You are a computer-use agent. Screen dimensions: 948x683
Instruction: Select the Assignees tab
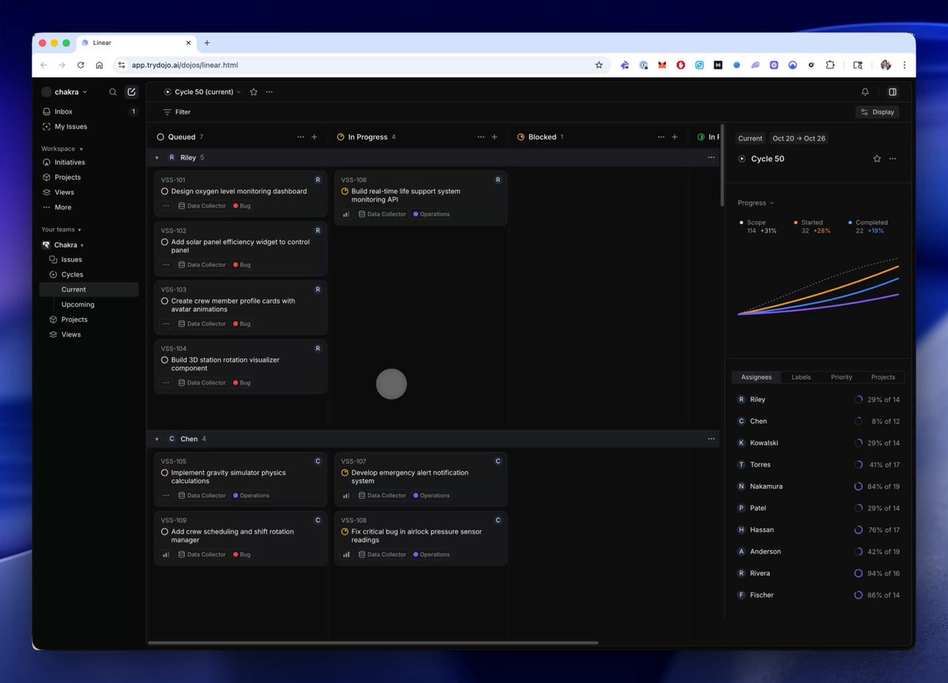click(757, 377)
